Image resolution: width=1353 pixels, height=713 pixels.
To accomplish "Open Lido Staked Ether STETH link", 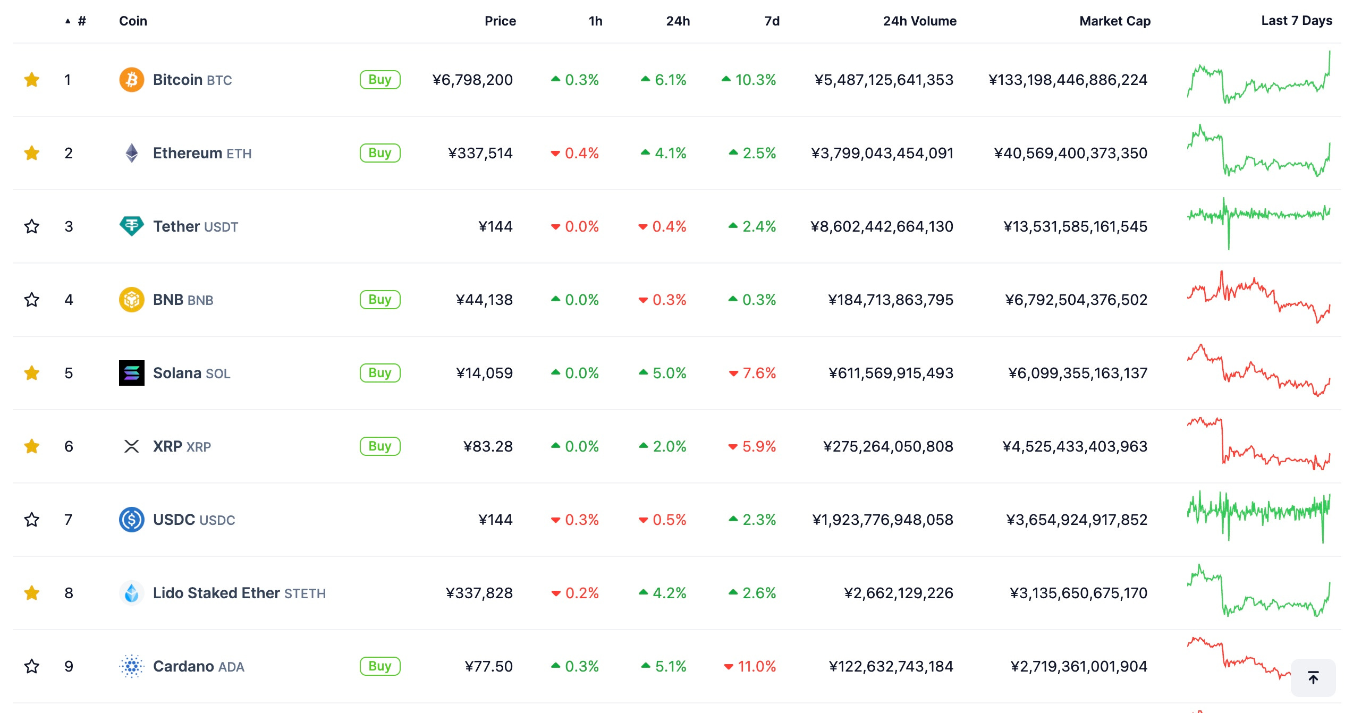I will click(240, 593).
